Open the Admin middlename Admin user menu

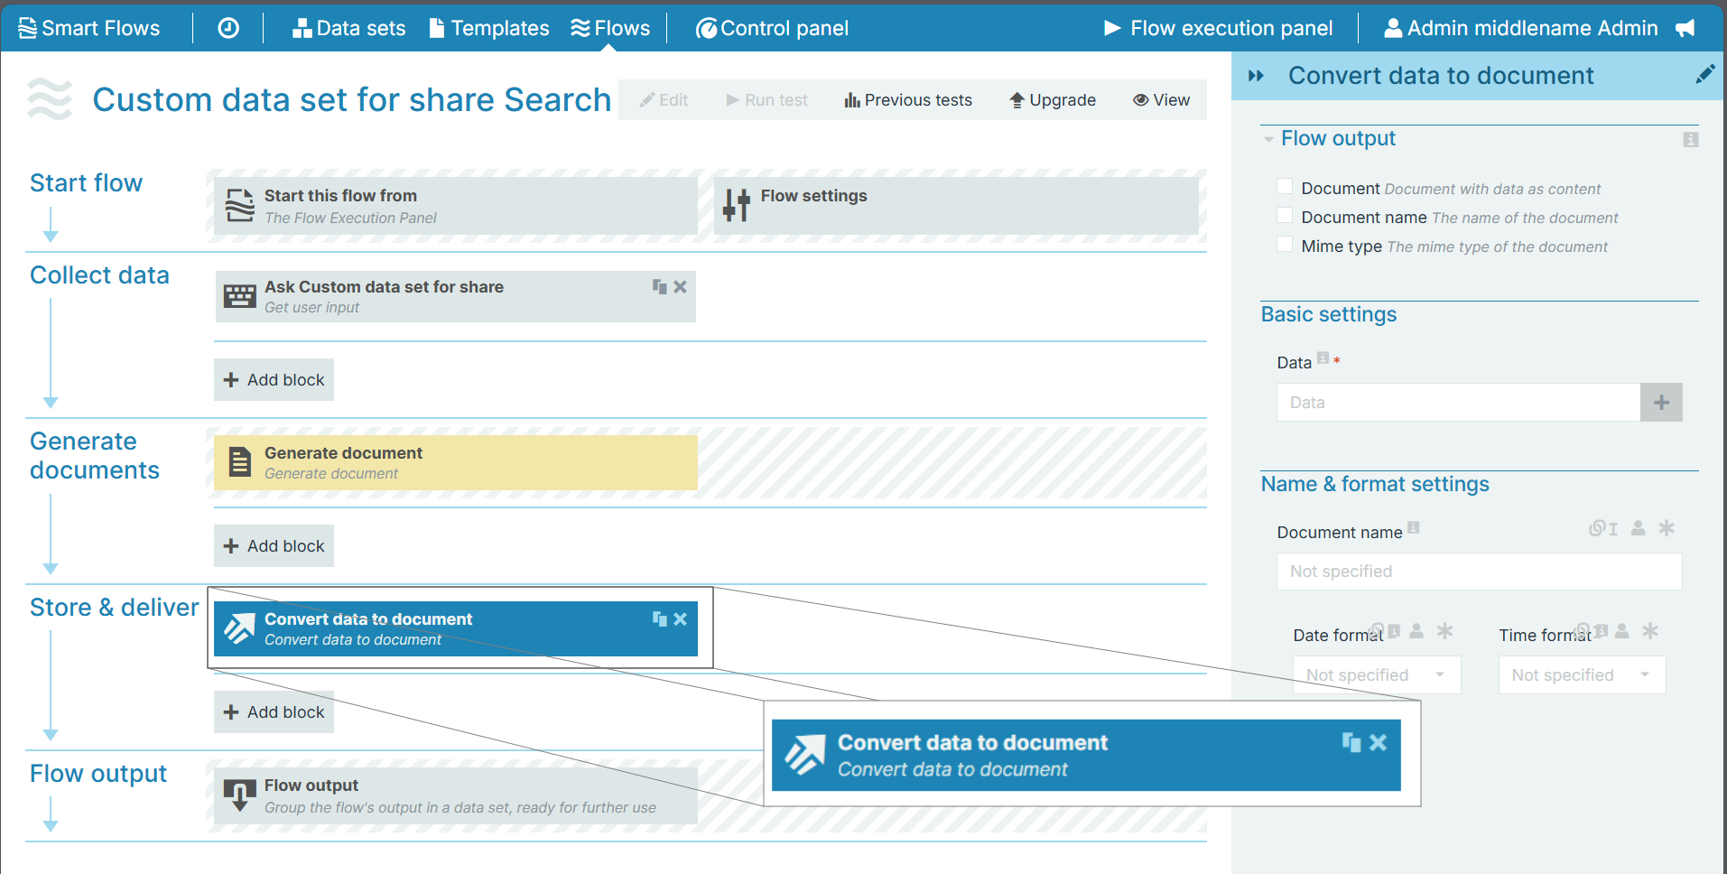[x=1521, y=28]
